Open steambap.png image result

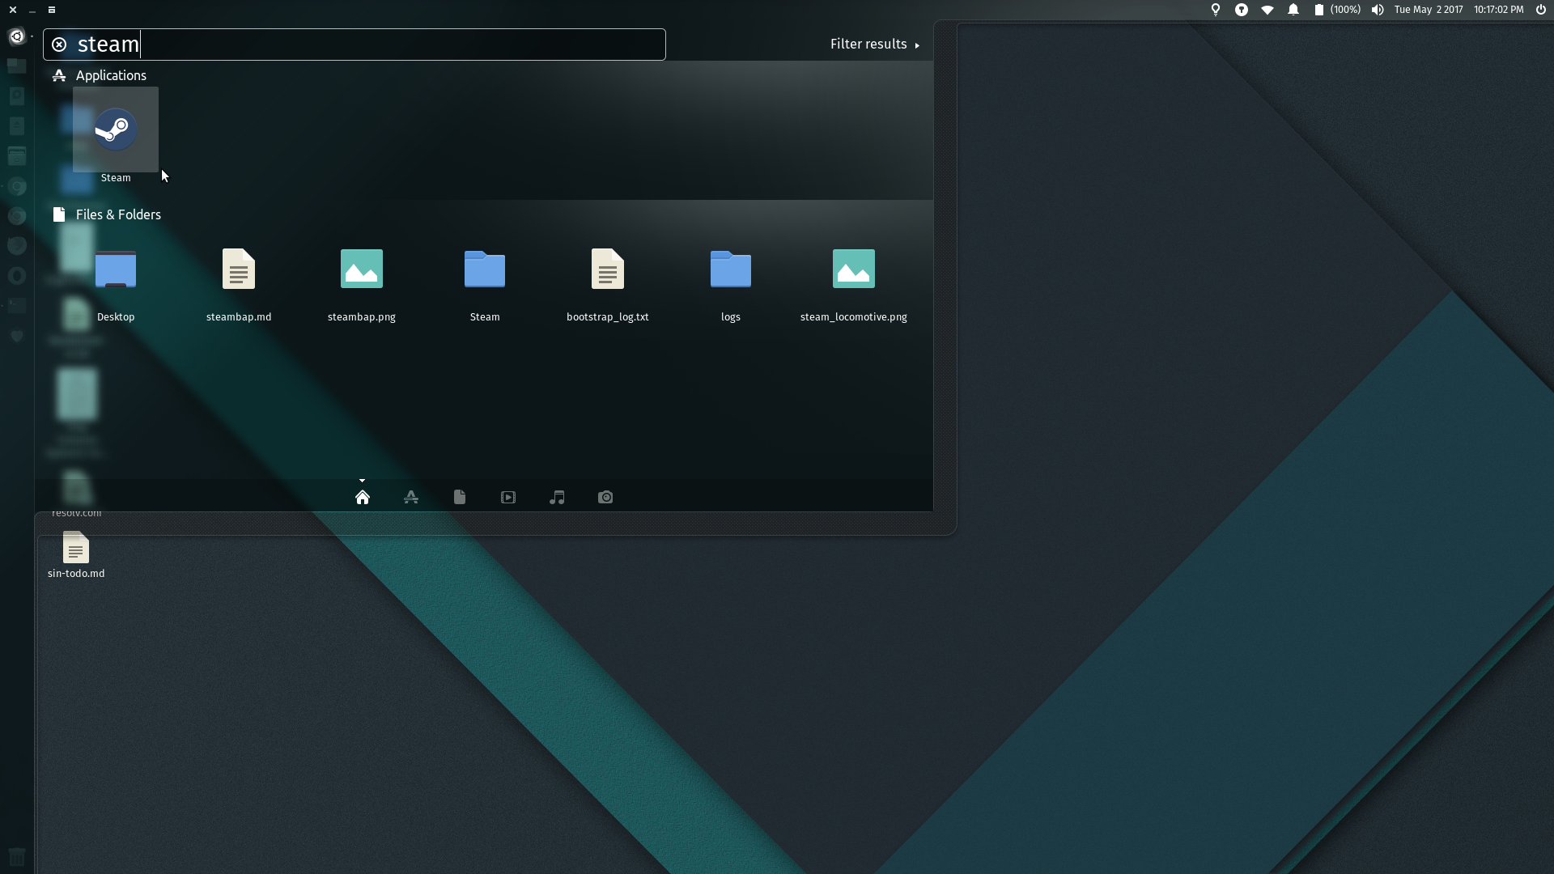click(x=362, y=270)
